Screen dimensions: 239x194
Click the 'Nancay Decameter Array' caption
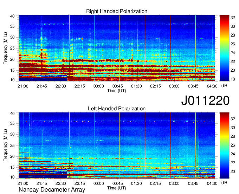(52, 189)
